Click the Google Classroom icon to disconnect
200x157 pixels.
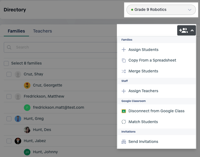pyautogui.click(x=123, y=111)
